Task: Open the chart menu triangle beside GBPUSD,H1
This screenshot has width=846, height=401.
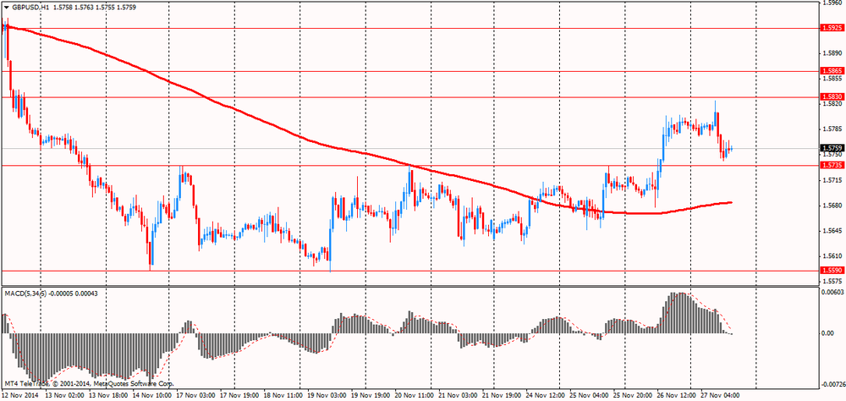Action: point(7,8)
